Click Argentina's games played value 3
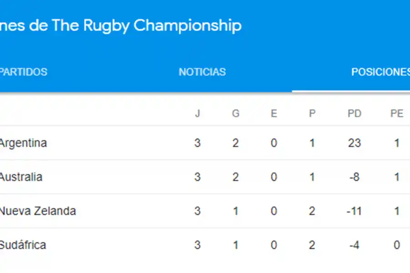 click(x=197, y=142)
